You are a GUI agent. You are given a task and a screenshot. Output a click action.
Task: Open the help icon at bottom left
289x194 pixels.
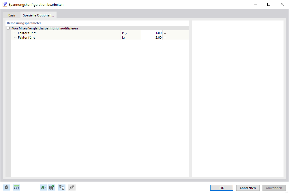click(x=6, y=188)
